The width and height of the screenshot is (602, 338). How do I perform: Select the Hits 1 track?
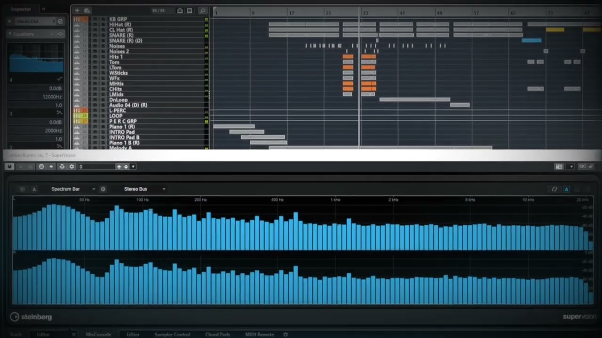tap(116, 57)
